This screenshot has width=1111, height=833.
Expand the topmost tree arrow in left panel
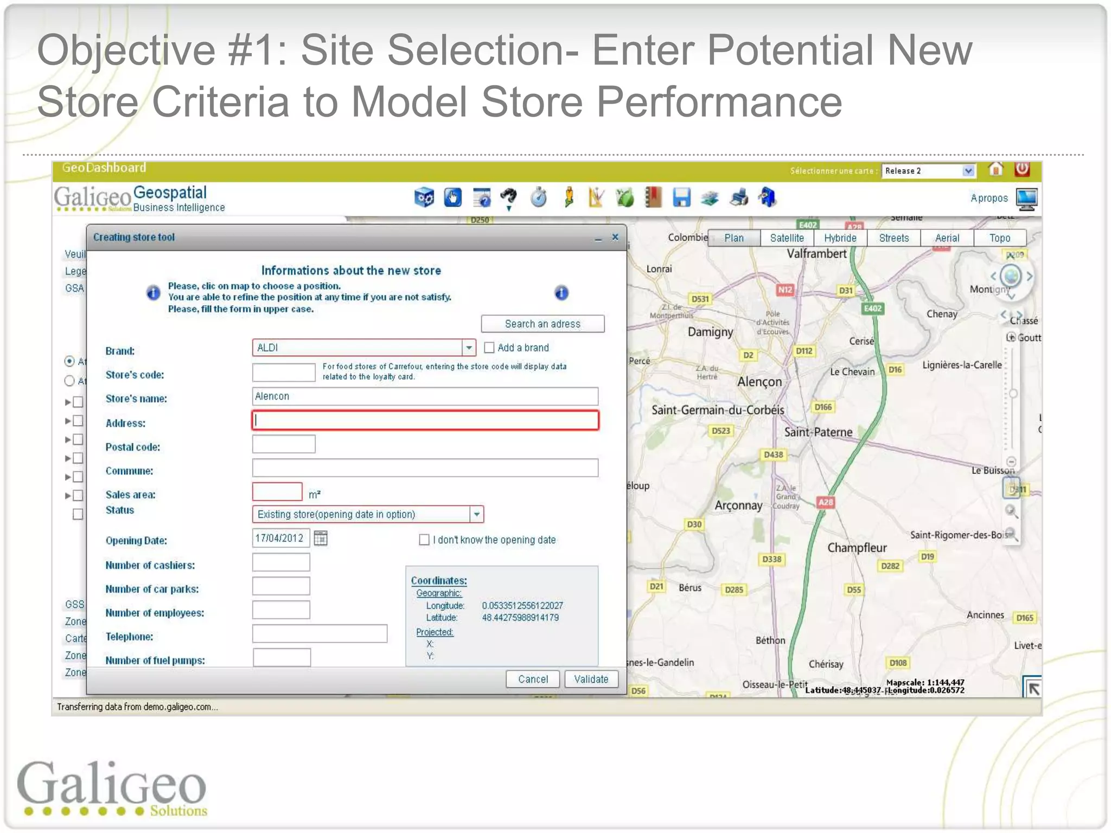coord(68,402)
